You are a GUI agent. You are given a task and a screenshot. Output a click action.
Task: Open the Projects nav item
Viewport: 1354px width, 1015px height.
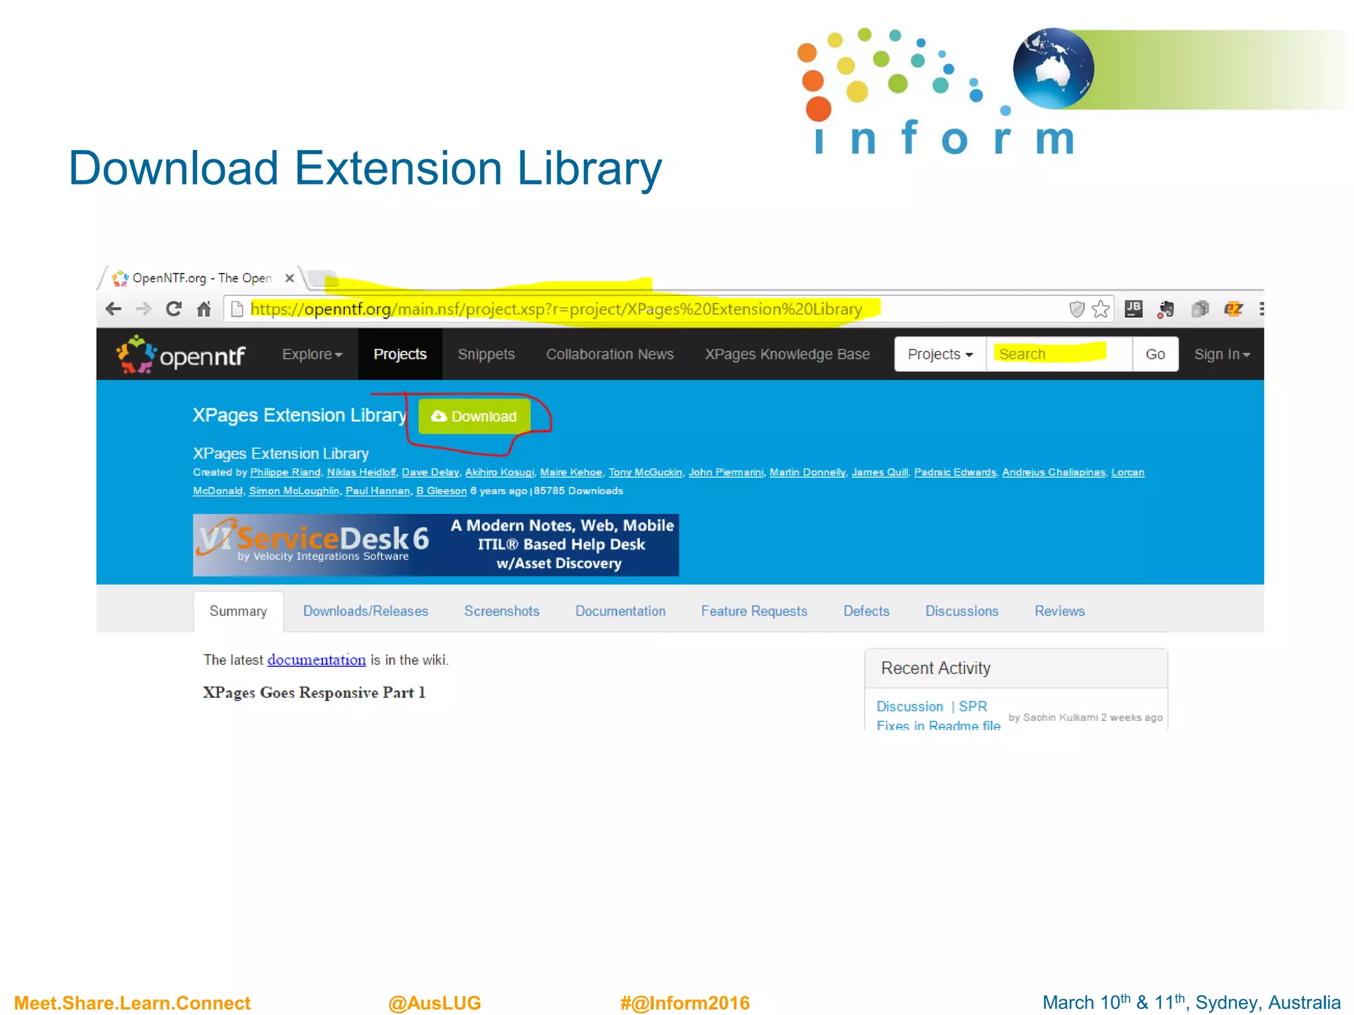(x=400, y=354)
